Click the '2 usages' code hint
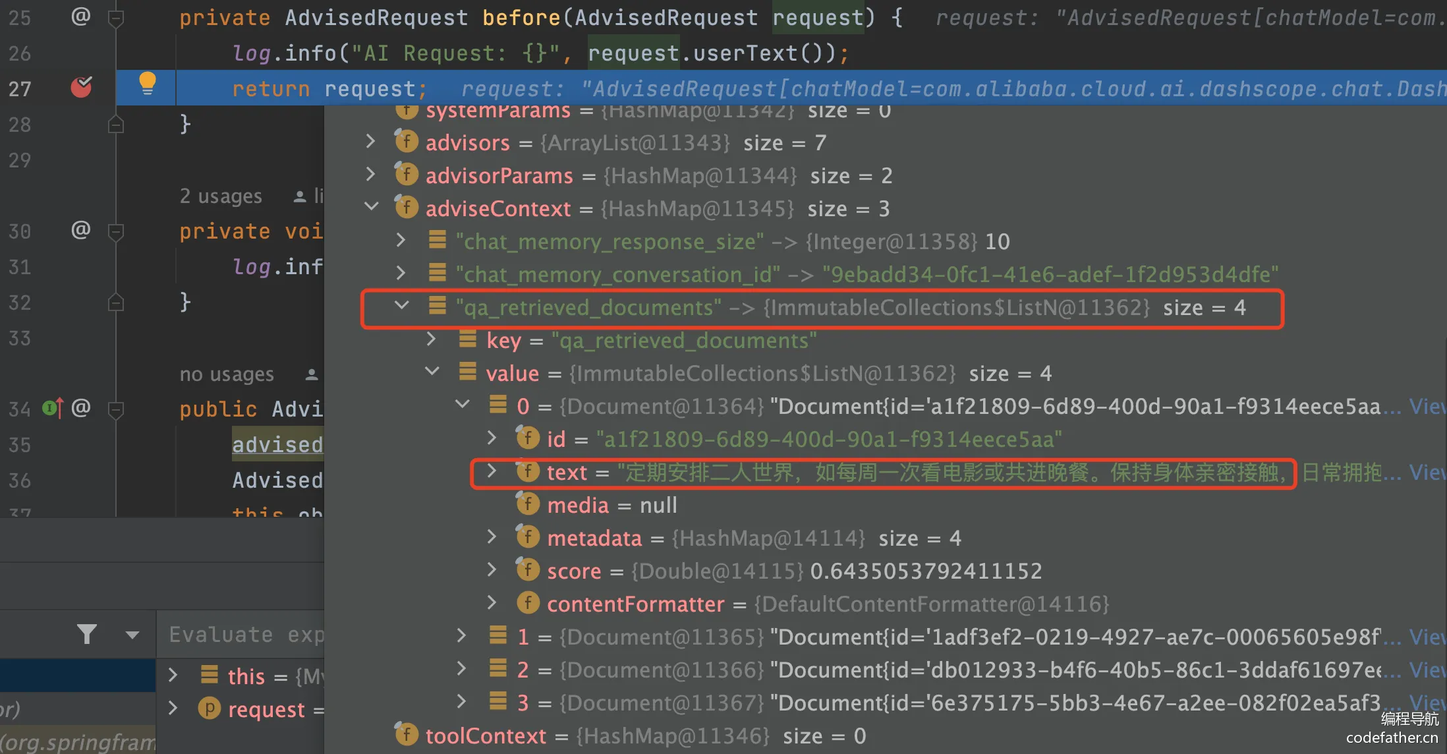 [x=221, y=196]
